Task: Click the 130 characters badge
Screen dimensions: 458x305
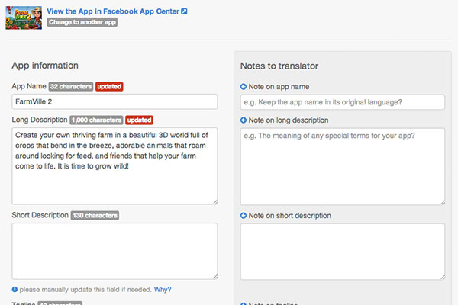Action: pyautogui.click(x=95, y=215)
